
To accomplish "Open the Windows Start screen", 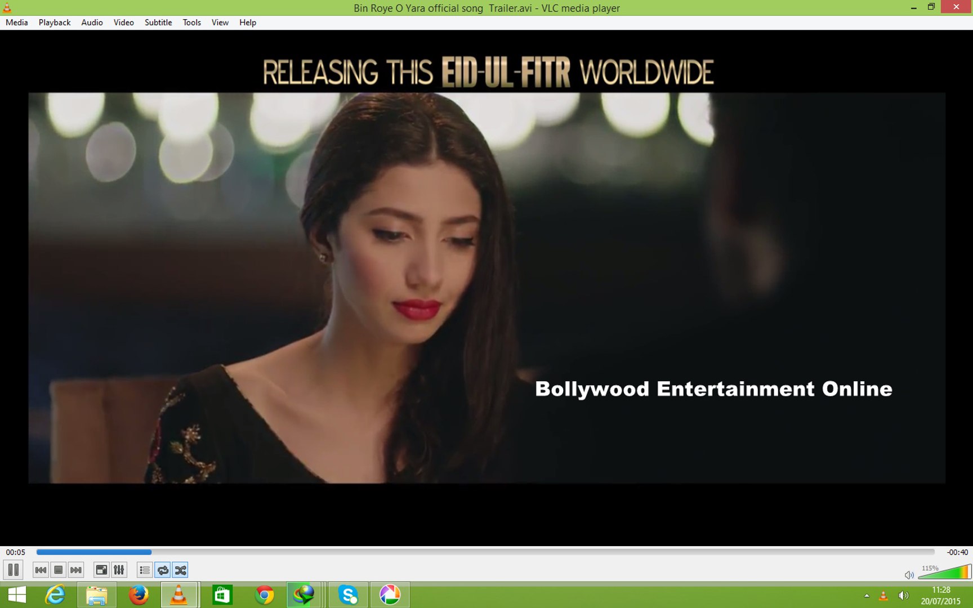I will click(x=16, y=595).
